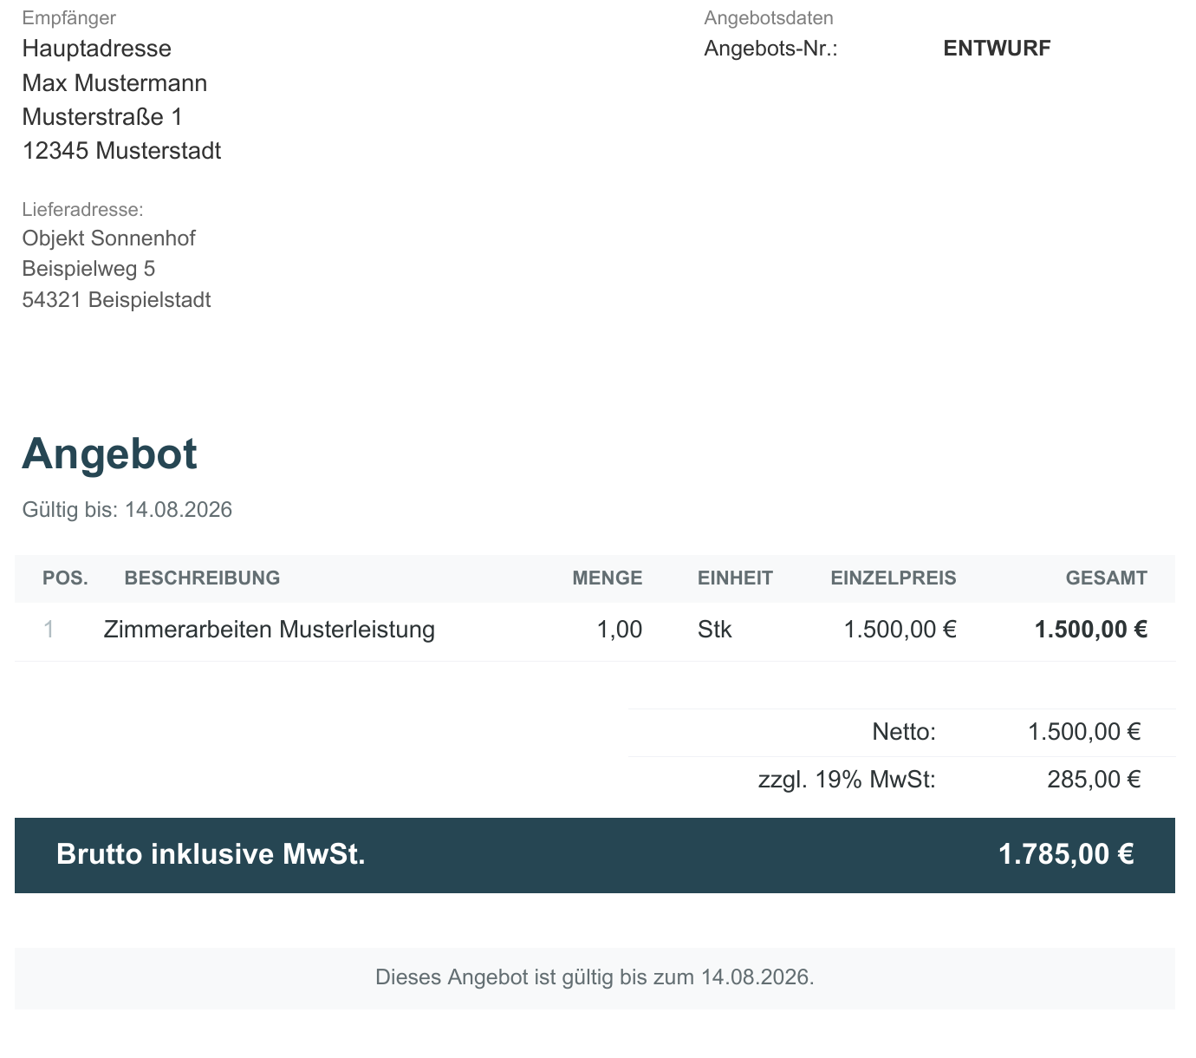
Task: Click the 'Netto:' label
Action: tap(904, 732)
